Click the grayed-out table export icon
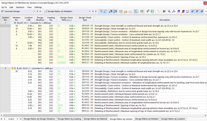 click(130, 11)
